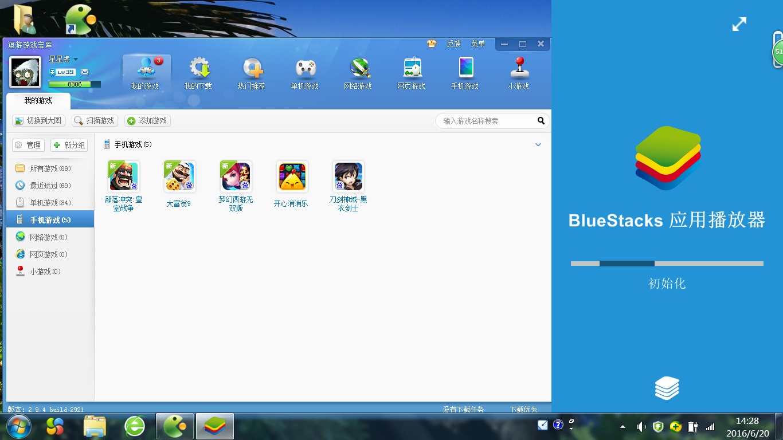783x440 pixels.
Task: Click the search magnifier icon
Action: click(541, 121)
